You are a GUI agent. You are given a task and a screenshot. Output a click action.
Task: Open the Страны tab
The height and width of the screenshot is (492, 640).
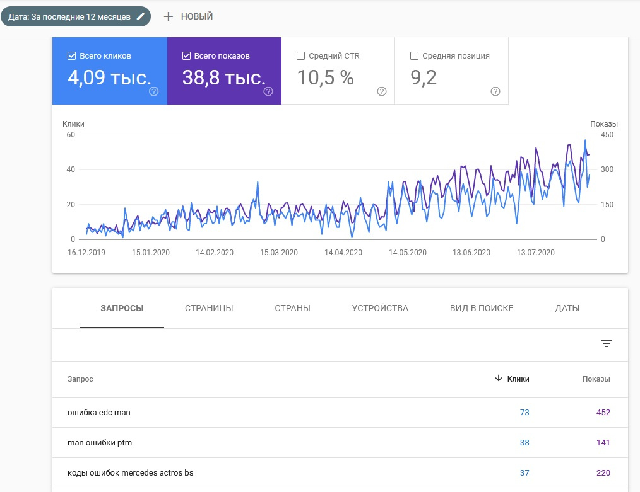292,308
